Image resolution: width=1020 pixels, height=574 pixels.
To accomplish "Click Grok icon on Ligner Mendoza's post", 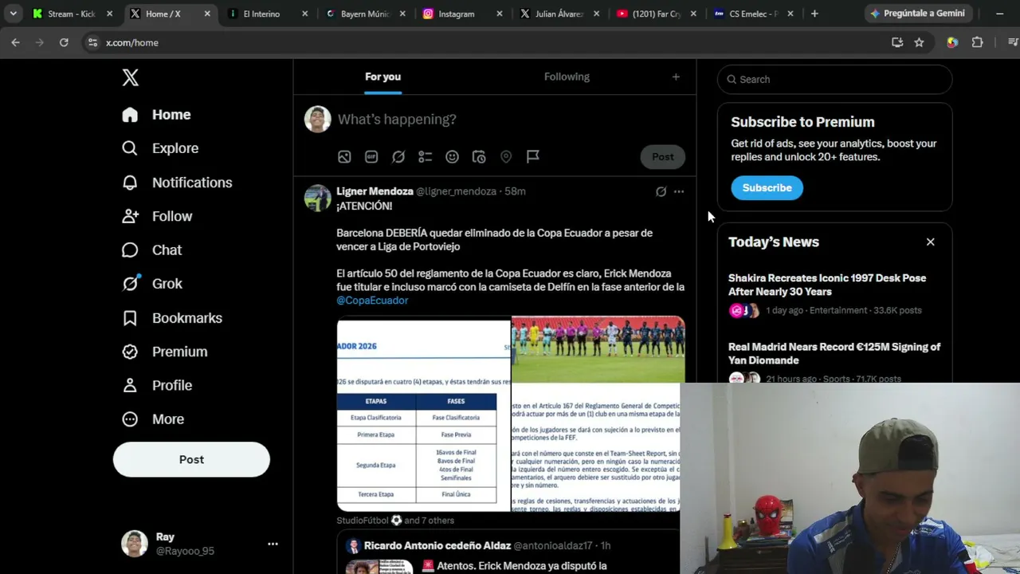I will pyautogui.click(x=661, y=191).
